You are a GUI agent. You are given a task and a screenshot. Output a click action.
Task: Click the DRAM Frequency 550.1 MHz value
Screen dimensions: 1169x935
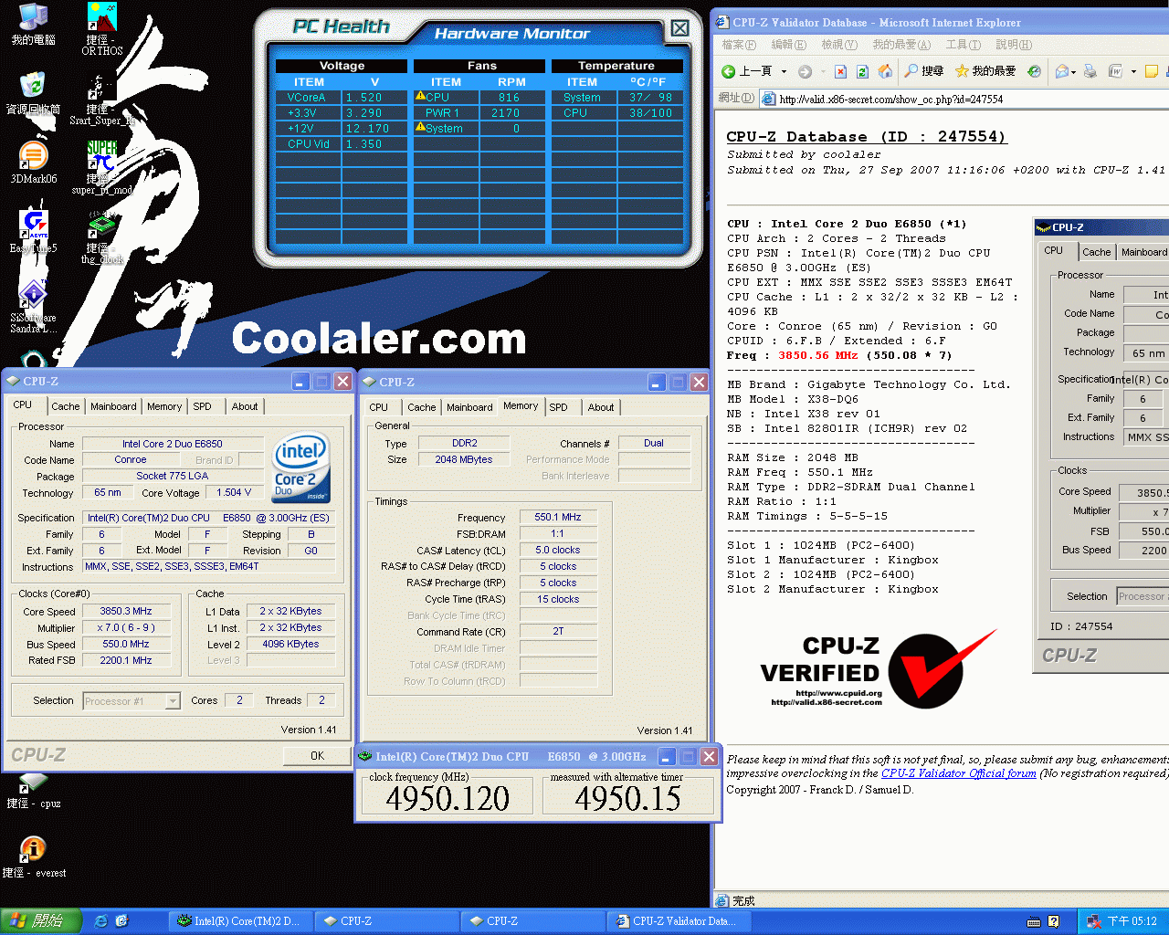click(558, 517)
